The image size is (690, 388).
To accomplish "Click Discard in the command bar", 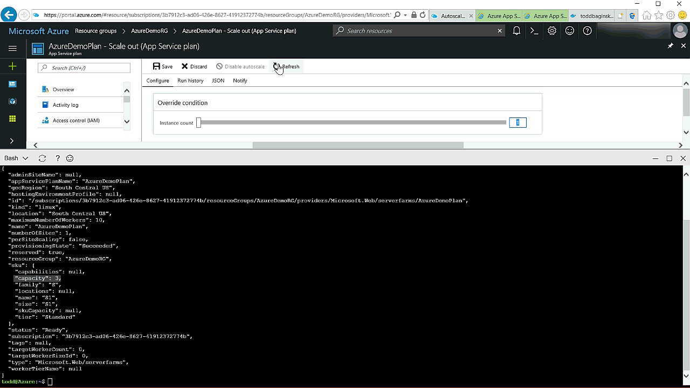I will pos(194,67).
